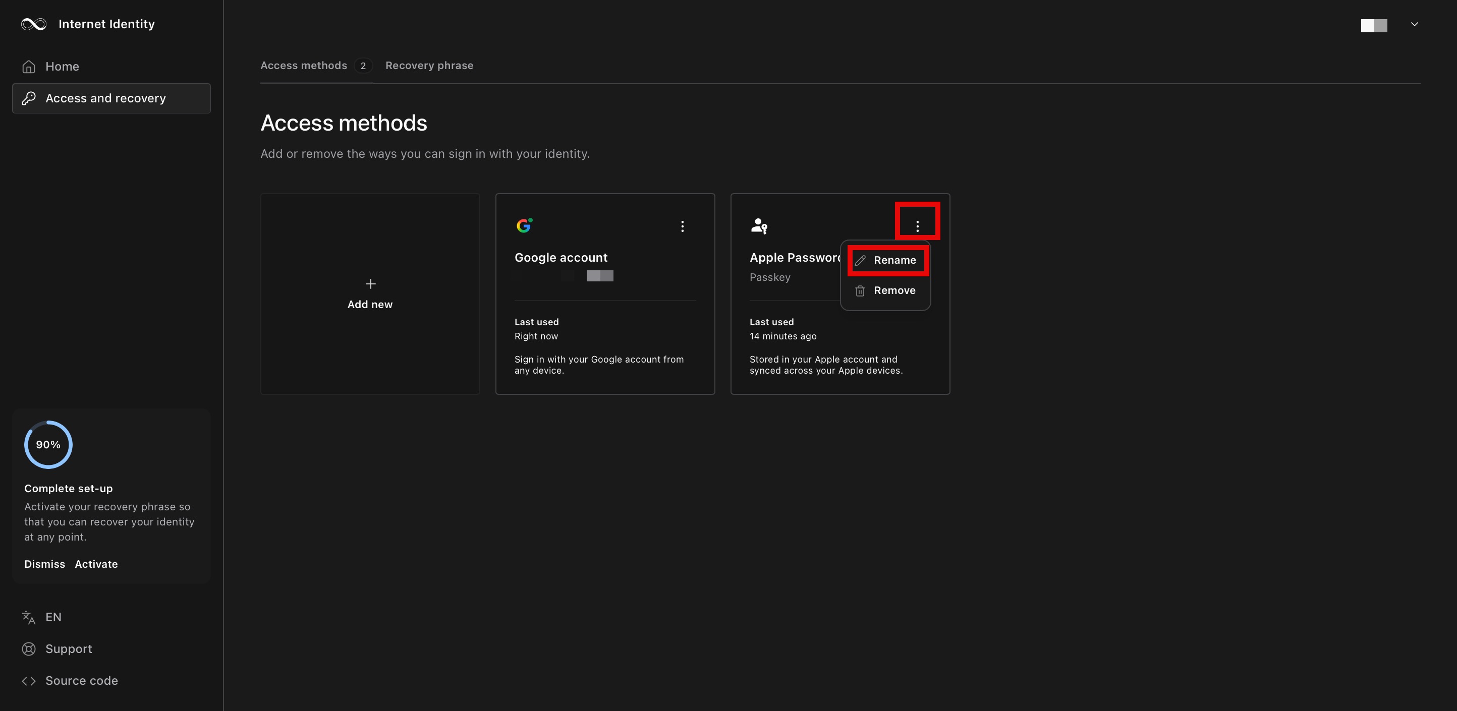Switch to the Recovery phrase tab
The height and width of the screenshot is (711, 1457).
coord(429,66)
